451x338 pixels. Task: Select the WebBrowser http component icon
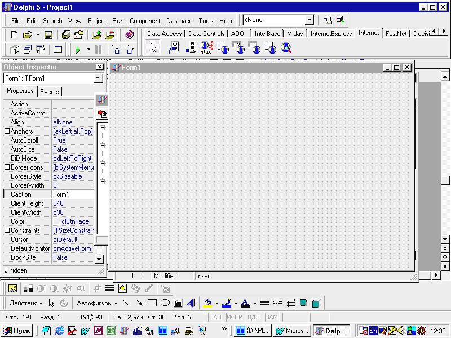[207, 47]
